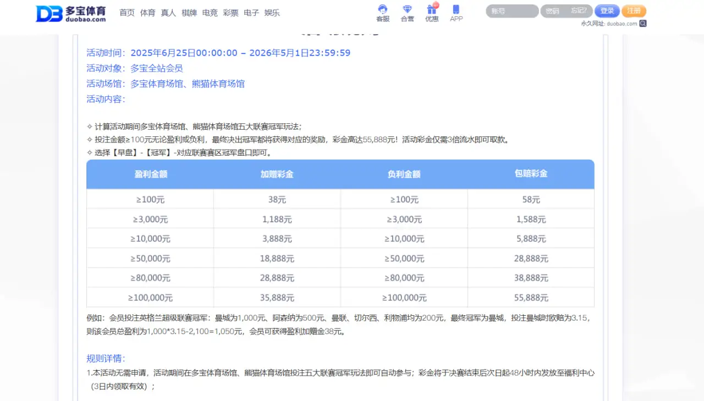Click the magnifier icon beside duobao.com
This screenshot has width=704, height=401.
click(x=642, y=24)
